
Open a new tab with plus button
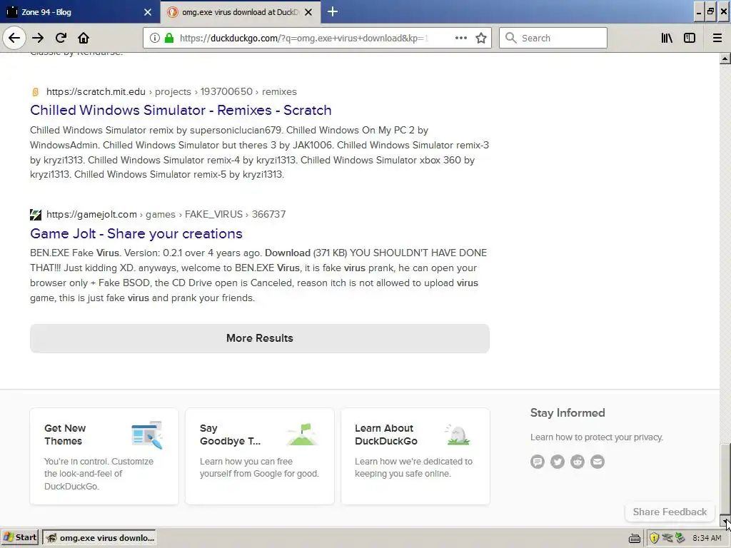coord(333,11)
